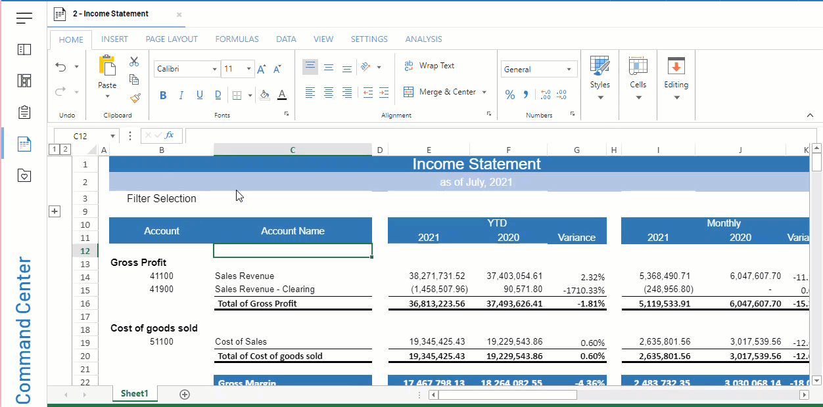
Task: Toggle Bold formatting
Action: [163, 95]
